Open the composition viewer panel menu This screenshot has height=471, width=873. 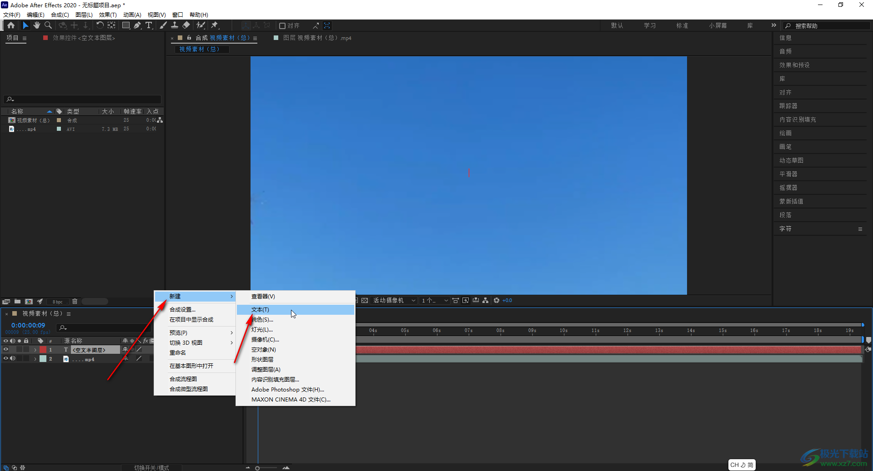255,38
